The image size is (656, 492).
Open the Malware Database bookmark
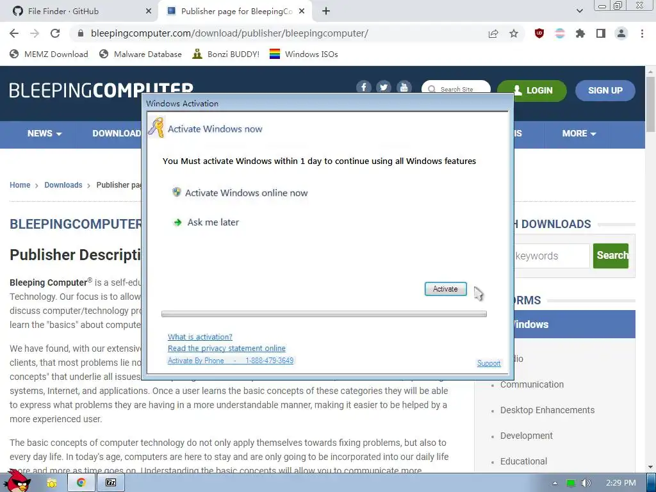point(140,54)
